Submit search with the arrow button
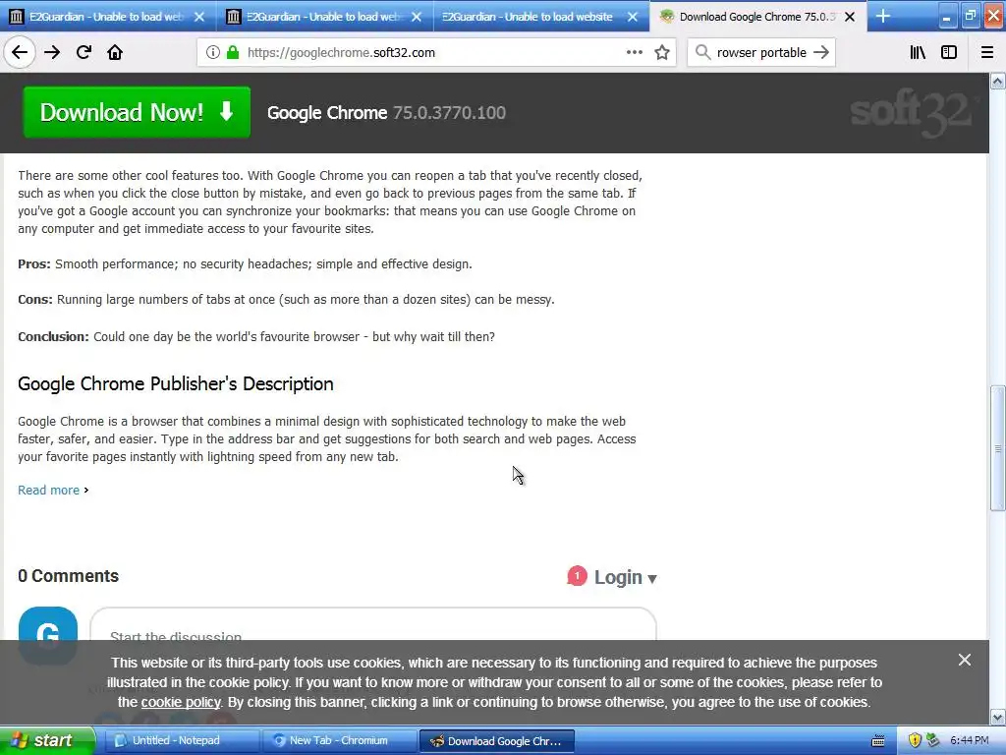This screenshot has height=755, width=1006. (821, 53)
